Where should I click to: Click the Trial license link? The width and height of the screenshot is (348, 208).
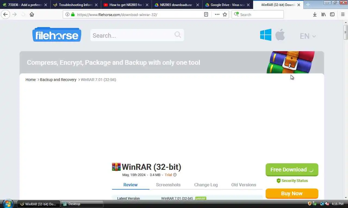(168, 175)
